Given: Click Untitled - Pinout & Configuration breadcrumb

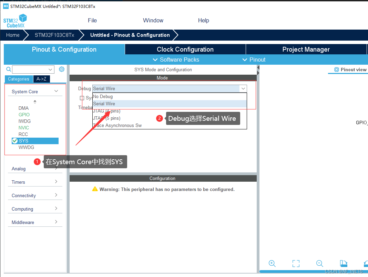Looking at the screenshot, I should [130, 35].
